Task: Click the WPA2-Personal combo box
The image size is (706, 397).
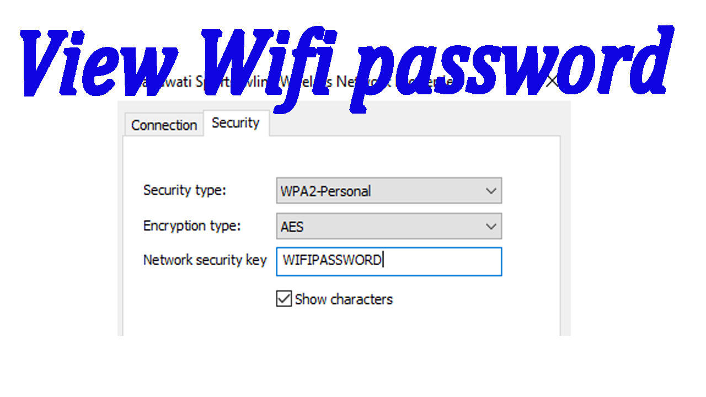Action: (389, 190)
